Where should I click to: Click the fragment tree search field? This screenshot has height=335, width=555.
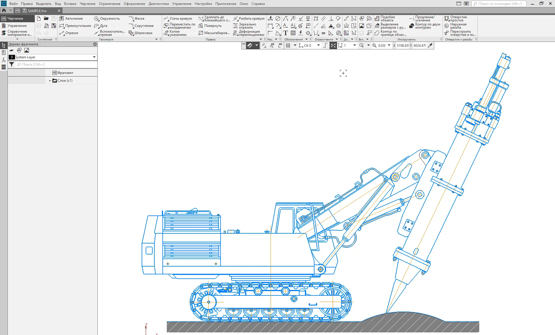coord(56,64)
